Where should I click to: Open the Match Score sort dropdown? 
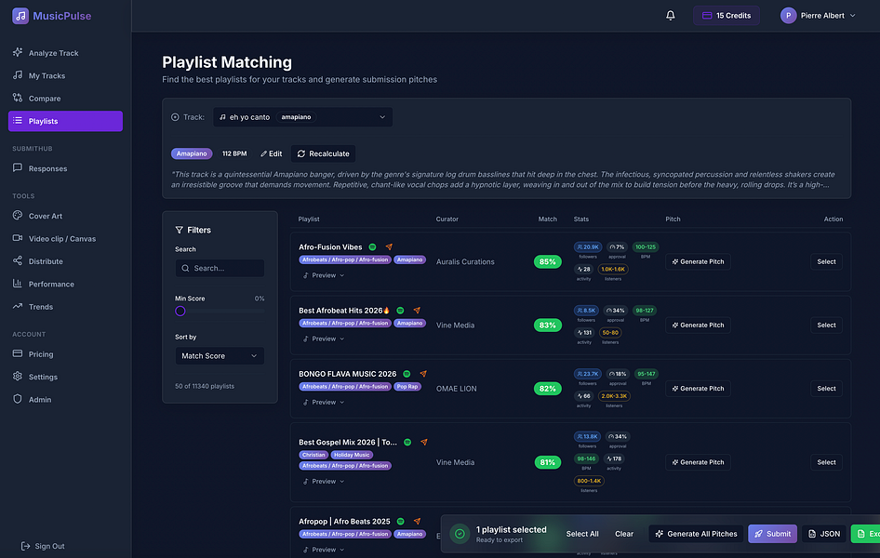pos(220,355)
